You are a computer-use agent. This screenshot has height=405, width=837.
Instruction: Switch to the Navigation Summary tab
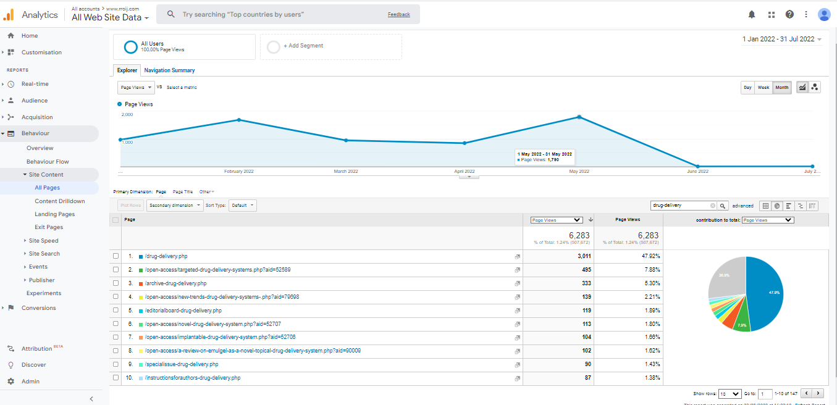[169, 70]
